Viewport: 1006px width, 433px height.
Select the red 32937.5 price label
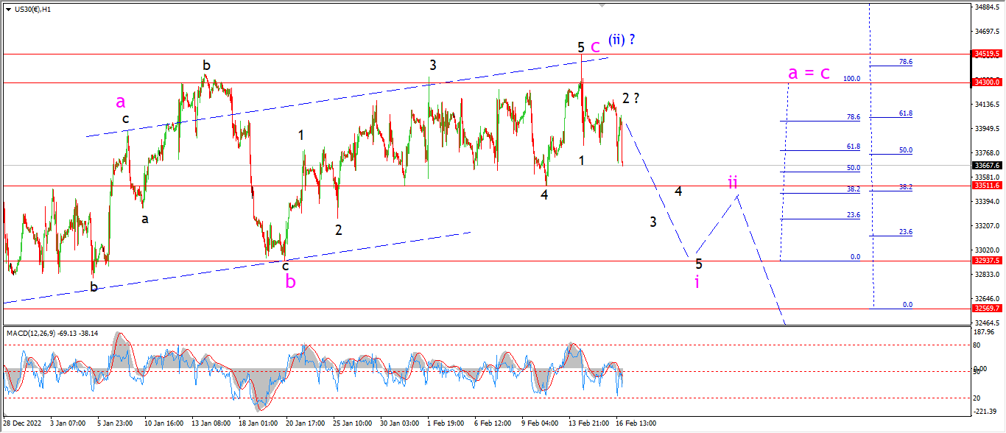coord(987,261)
